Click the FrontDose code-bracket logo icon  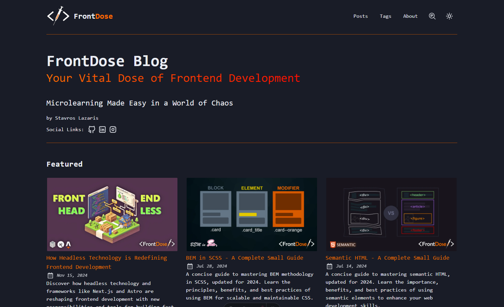click(58, 16)
